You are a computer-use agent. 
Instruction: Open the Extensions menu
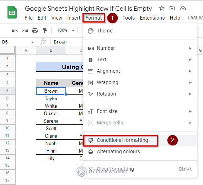click(x=152, y=18)
